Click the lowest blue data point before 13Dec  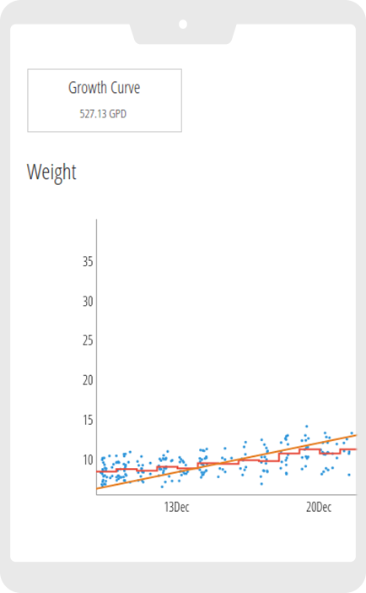pyautogui.click(x=162, y=487)
